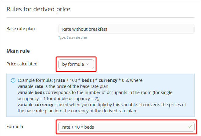Click the Rules for derived price heading
Viewport: 201px width, 136px height.
coord(38,9)
